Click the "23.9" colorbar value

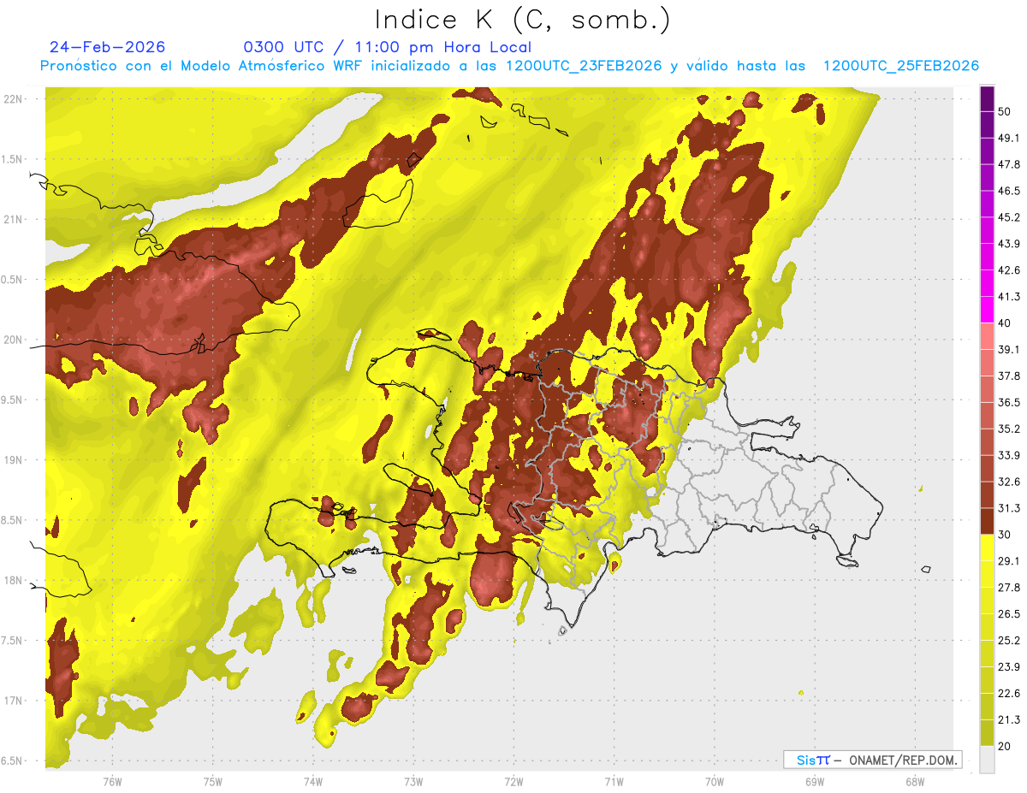coord(1009,666)
